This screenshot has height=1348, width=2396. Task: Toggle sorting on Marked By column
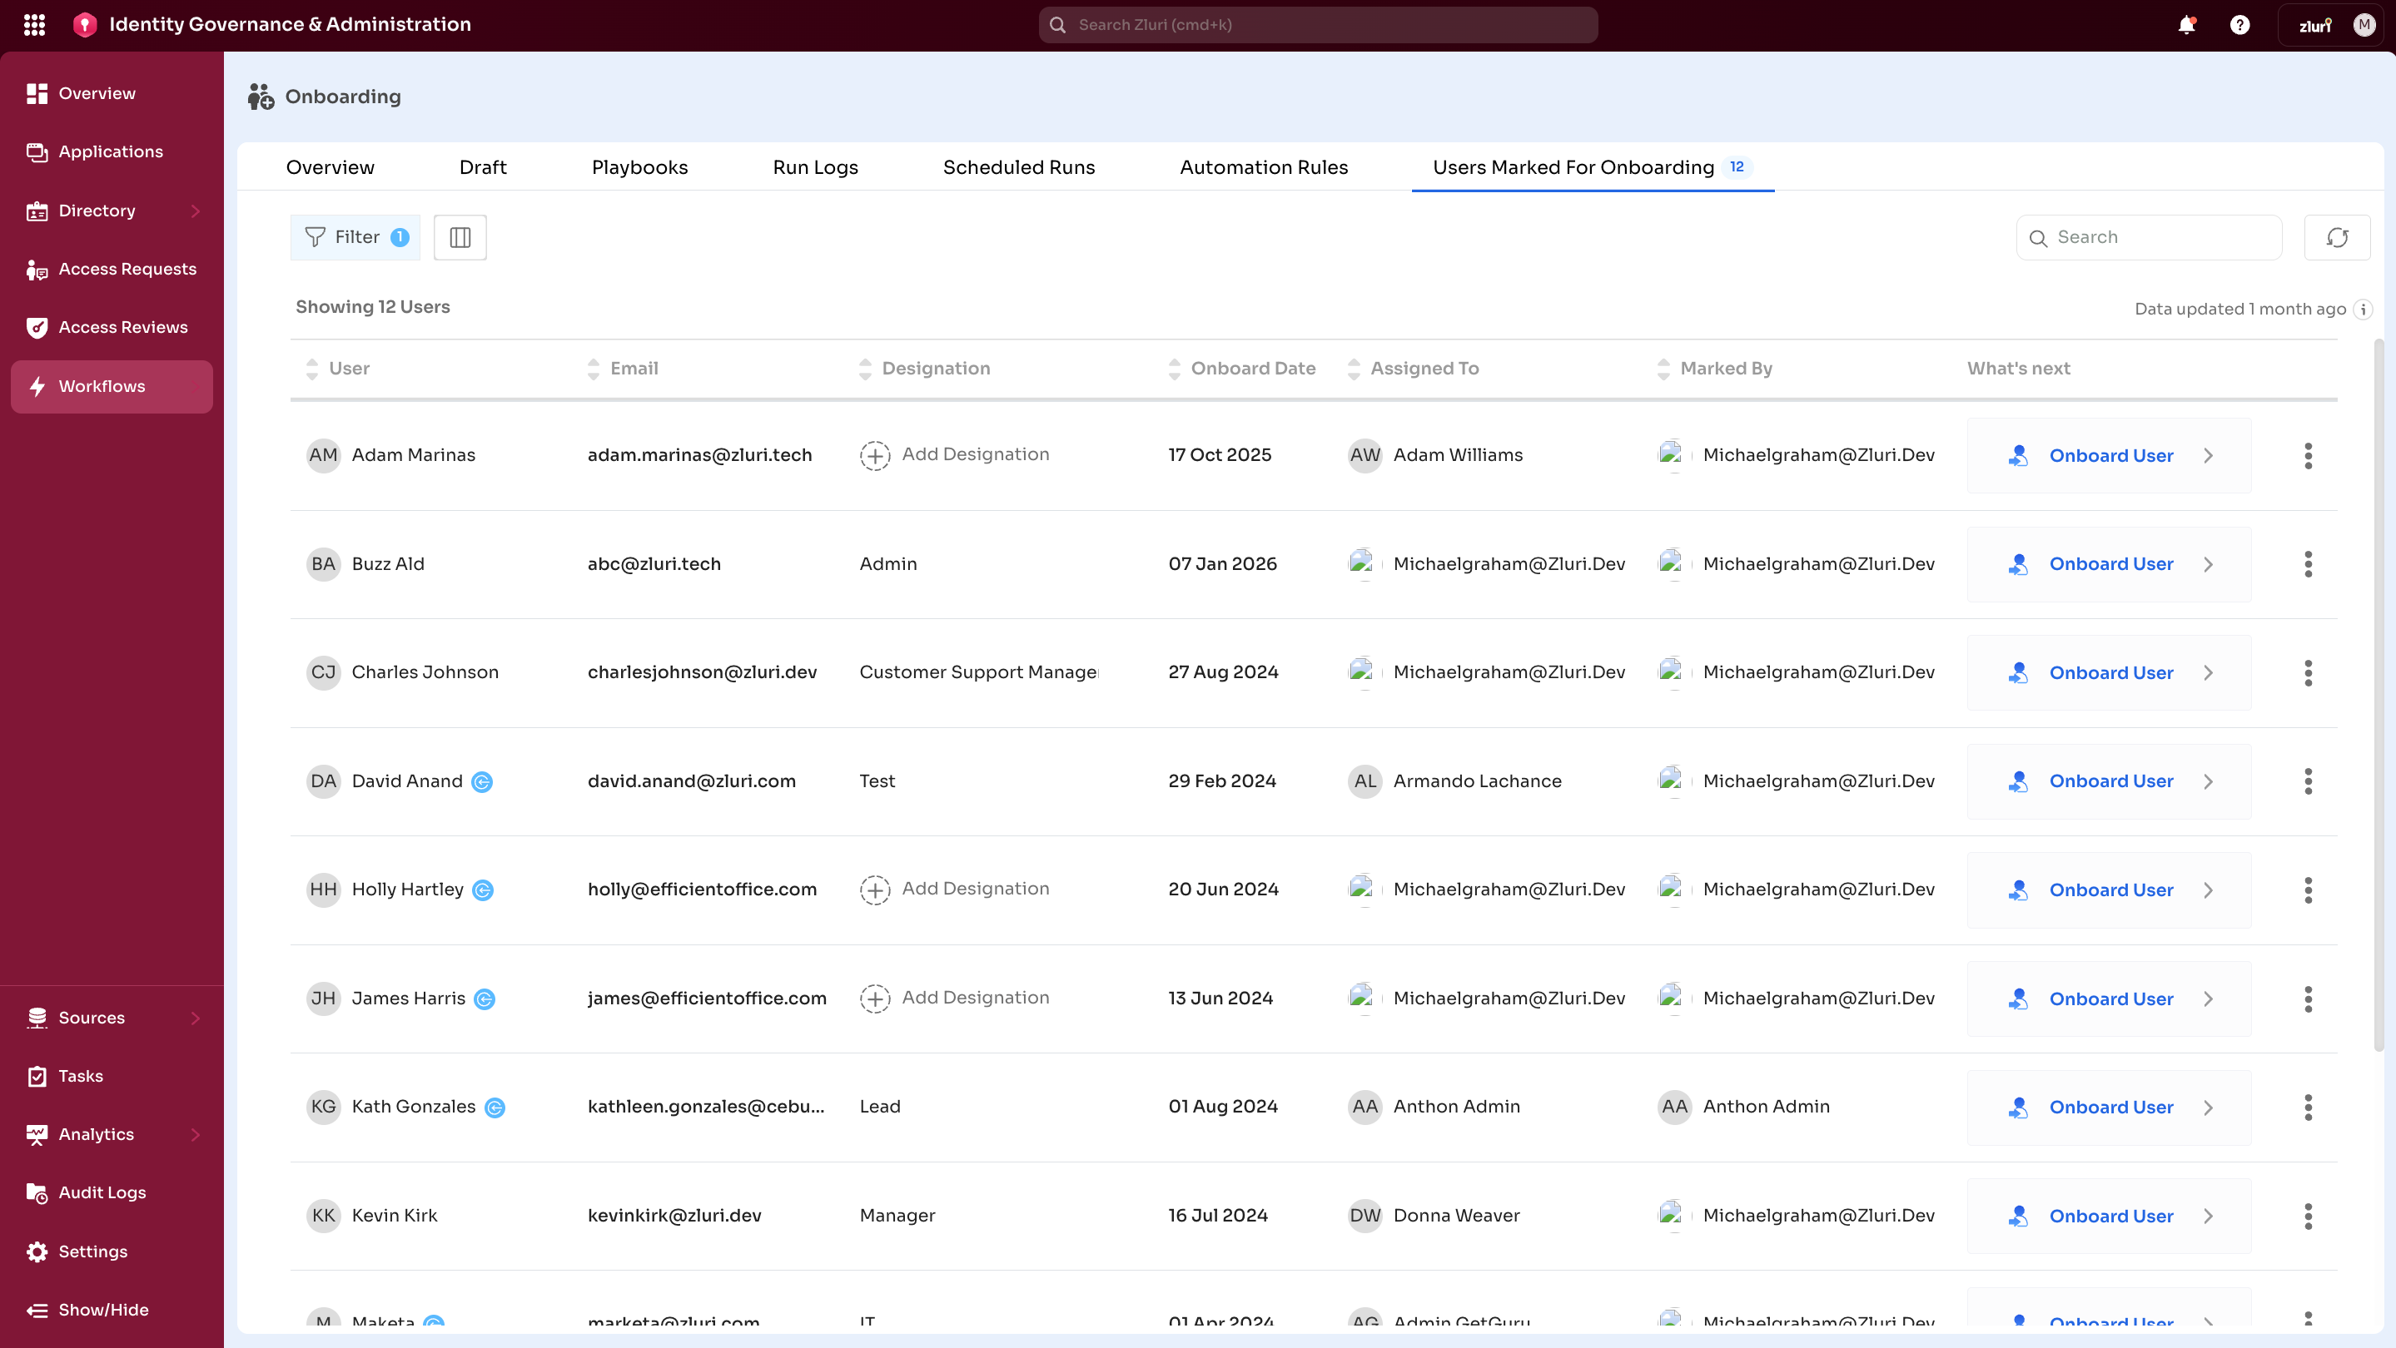click(1663, 369)
